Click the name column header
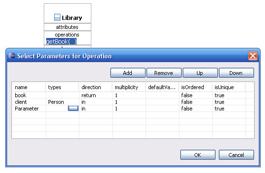 [x=29, y=87]
